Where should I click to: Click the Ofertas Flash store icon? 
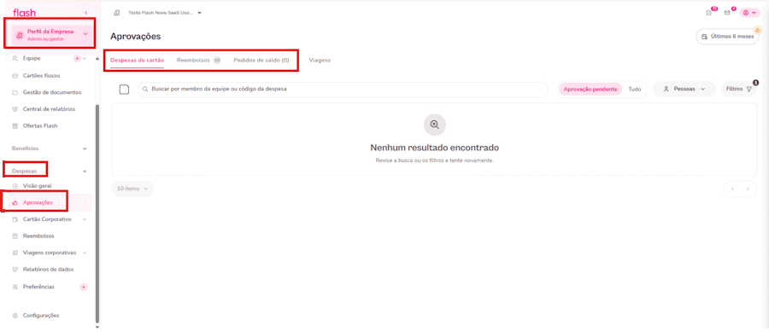pos(15,125)
